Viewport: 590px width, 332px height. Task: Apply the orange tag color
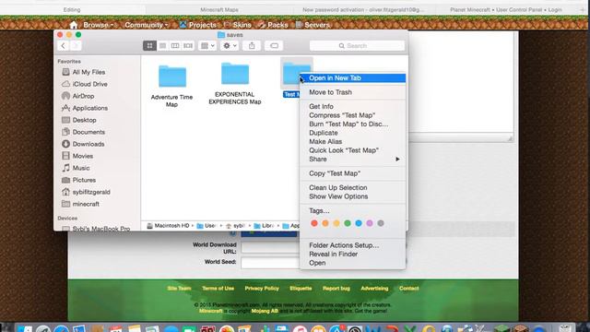point(325,223)
